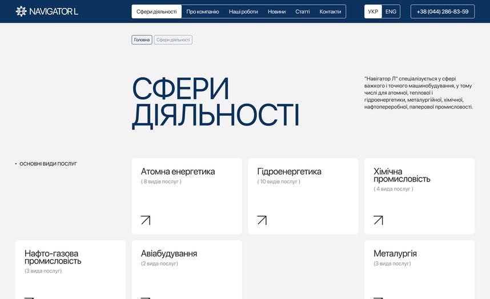
Task: Click the NAVIGATOR L logo text
Action: 54,11
